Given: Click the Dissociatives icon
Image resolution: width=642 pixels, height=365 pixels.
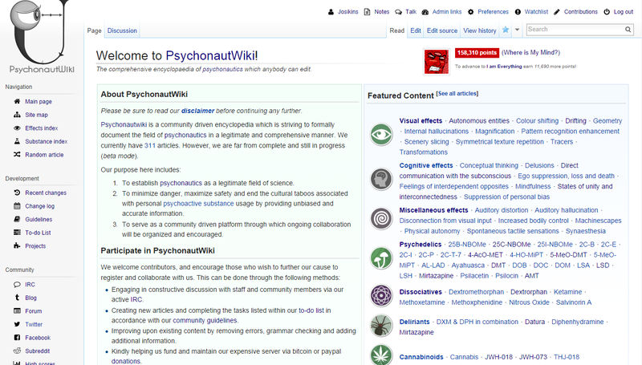Looking at the screenshot, I should (381, 296).
